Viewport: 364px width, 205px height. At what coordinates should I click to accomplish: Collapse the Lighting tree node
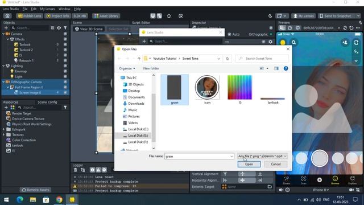click(3, 66)
